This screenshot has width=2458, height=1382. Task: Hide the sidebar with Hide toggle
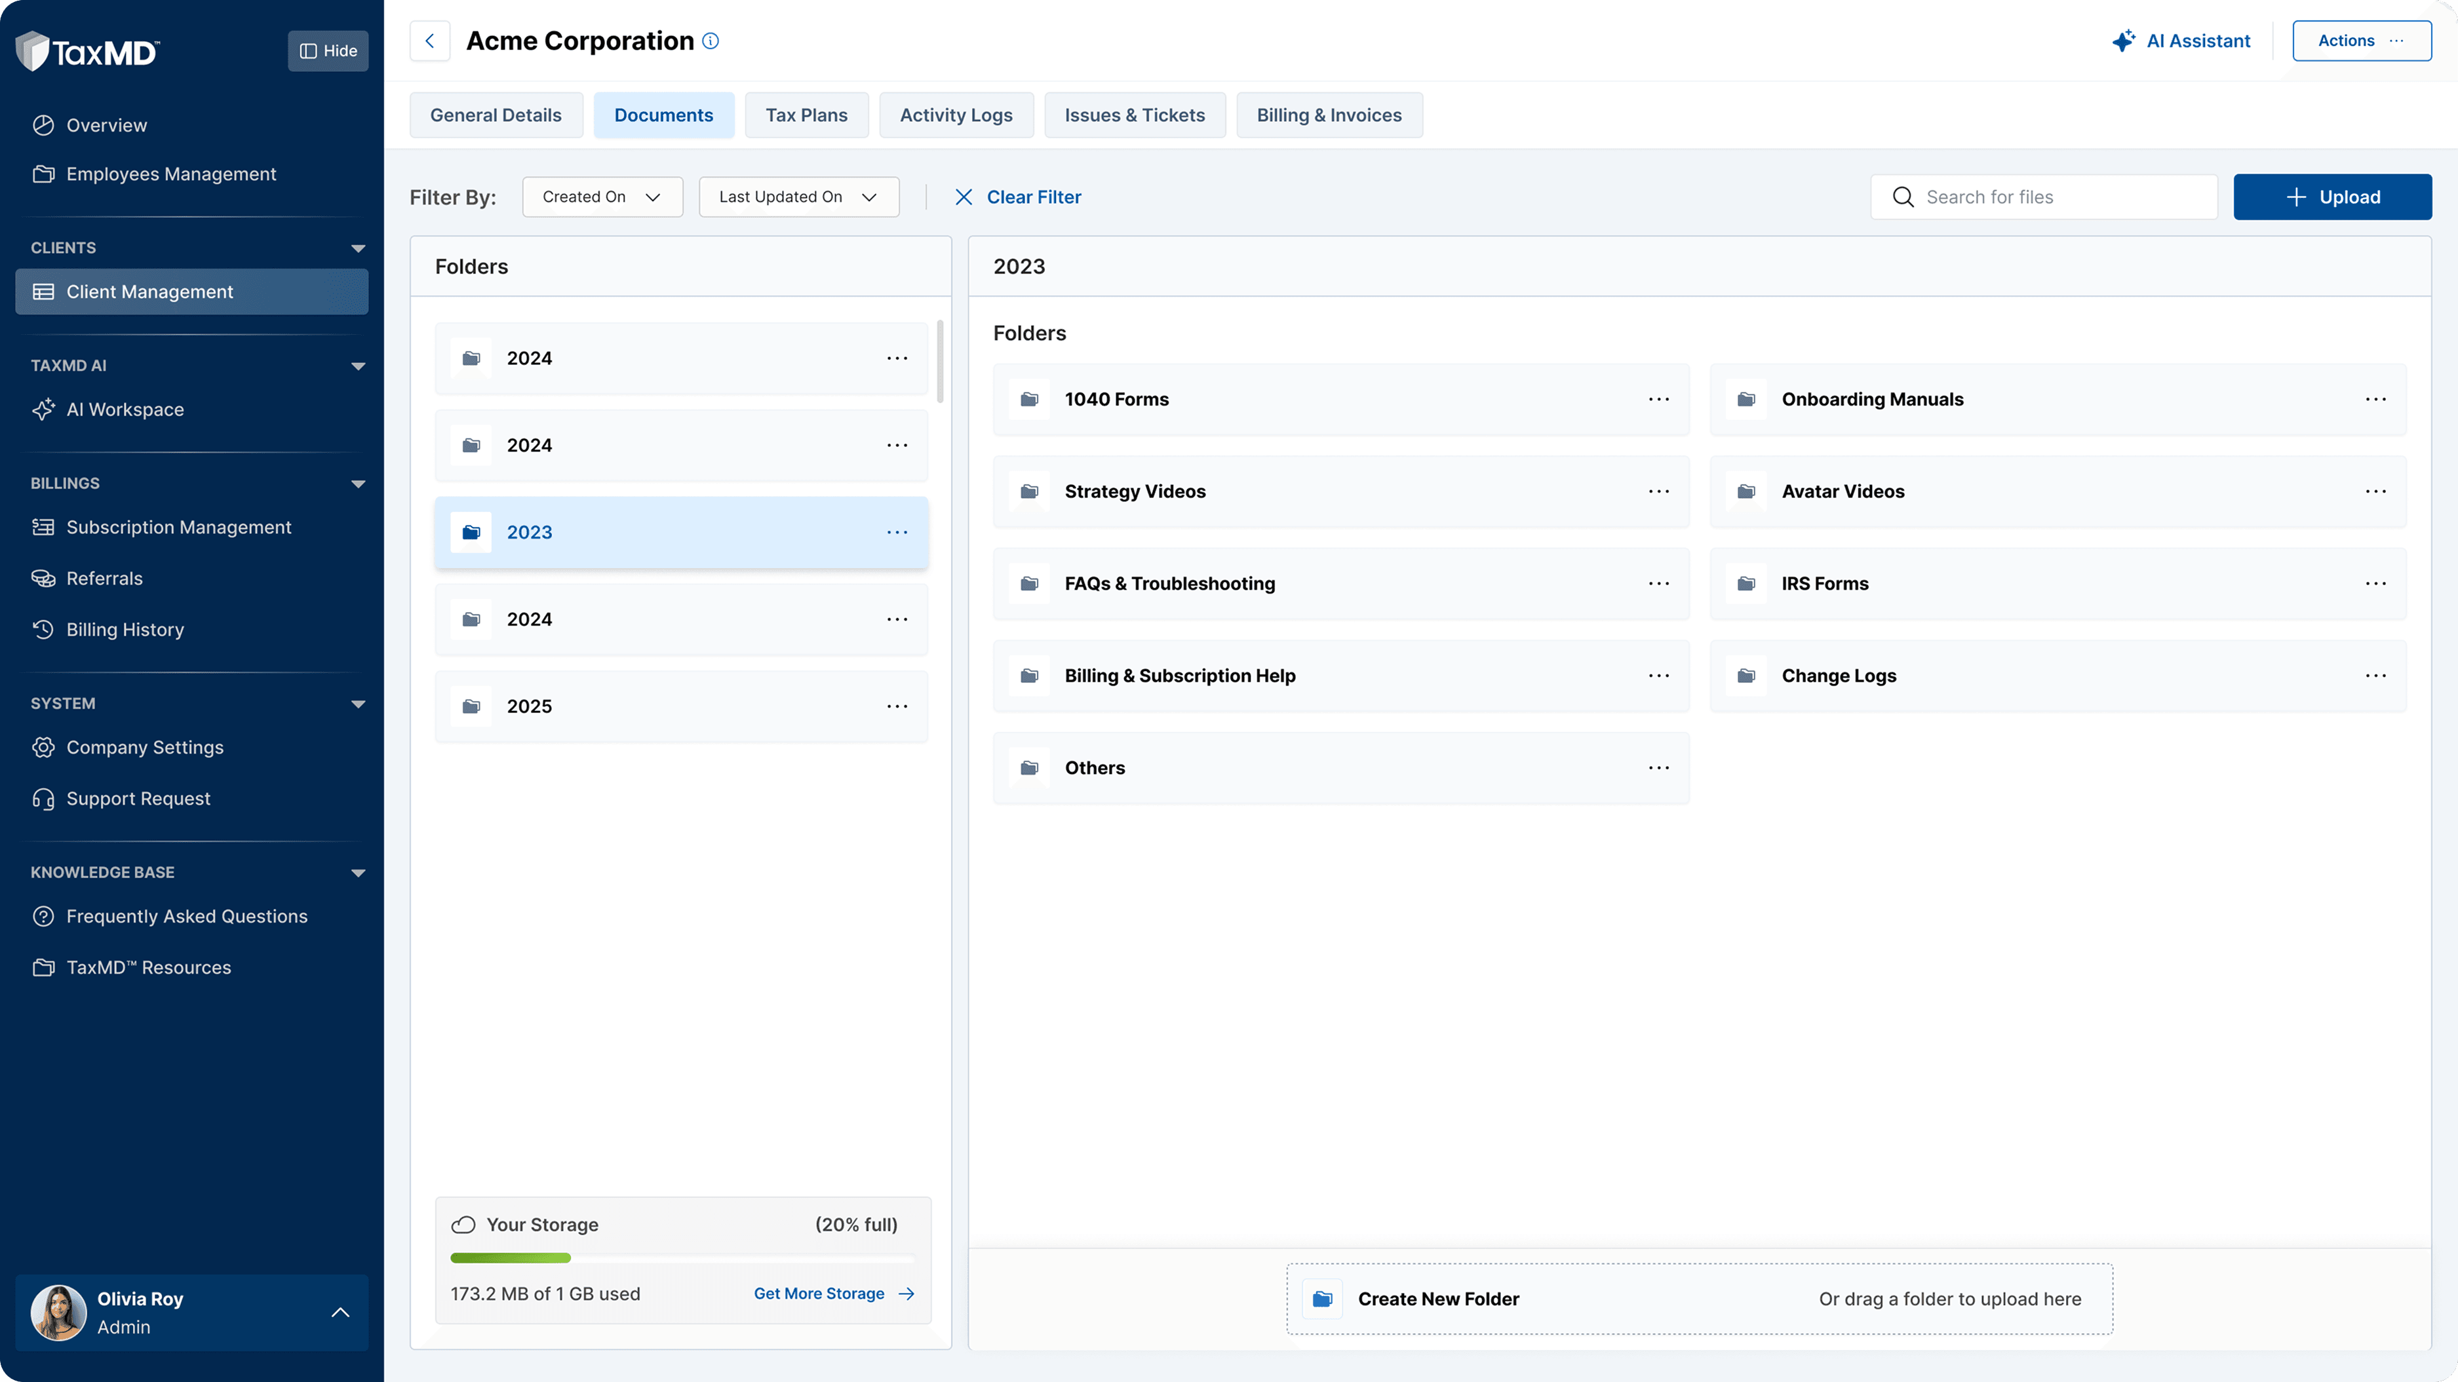[x=327, y=50]
